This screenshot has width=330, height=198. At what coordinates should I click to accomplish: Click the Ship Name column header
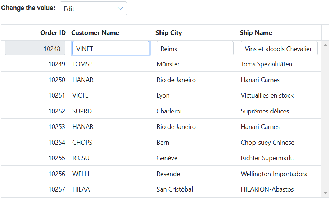[256, 33]
